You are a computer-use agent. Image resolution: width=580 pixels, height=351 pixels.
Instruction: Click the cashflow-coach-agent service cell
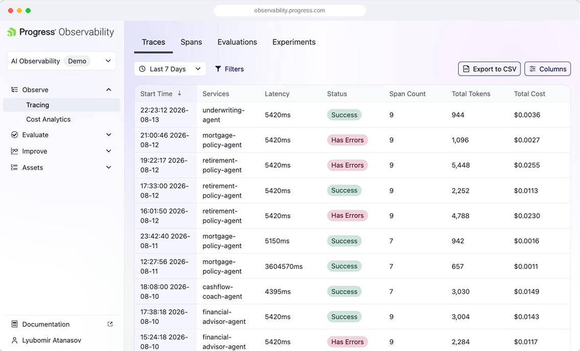coord(222,291)
